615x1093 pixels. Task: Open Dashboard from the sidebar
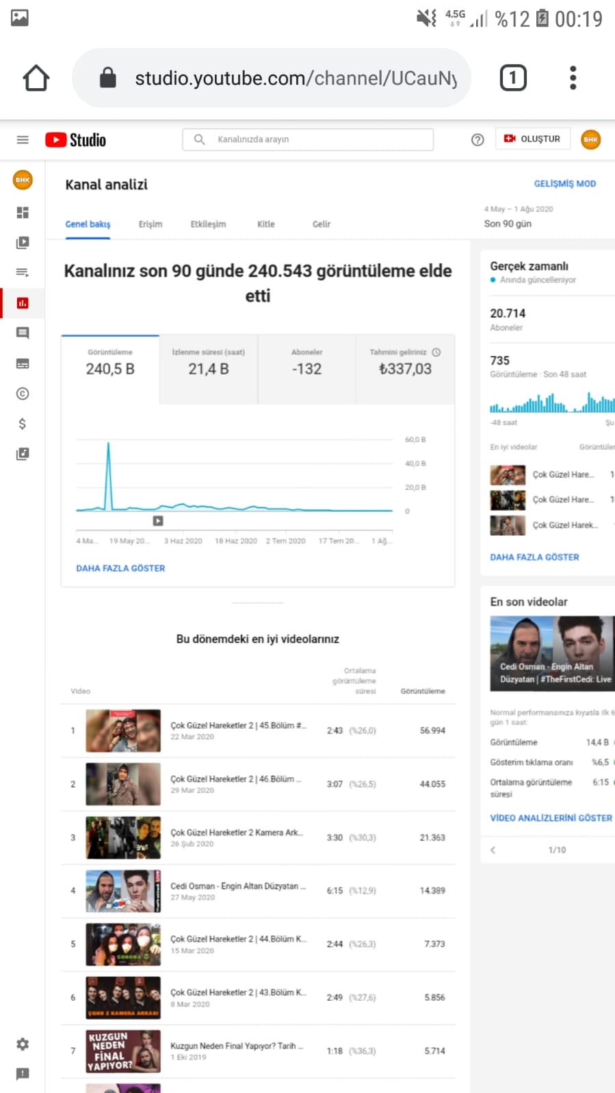pos(23,213)
